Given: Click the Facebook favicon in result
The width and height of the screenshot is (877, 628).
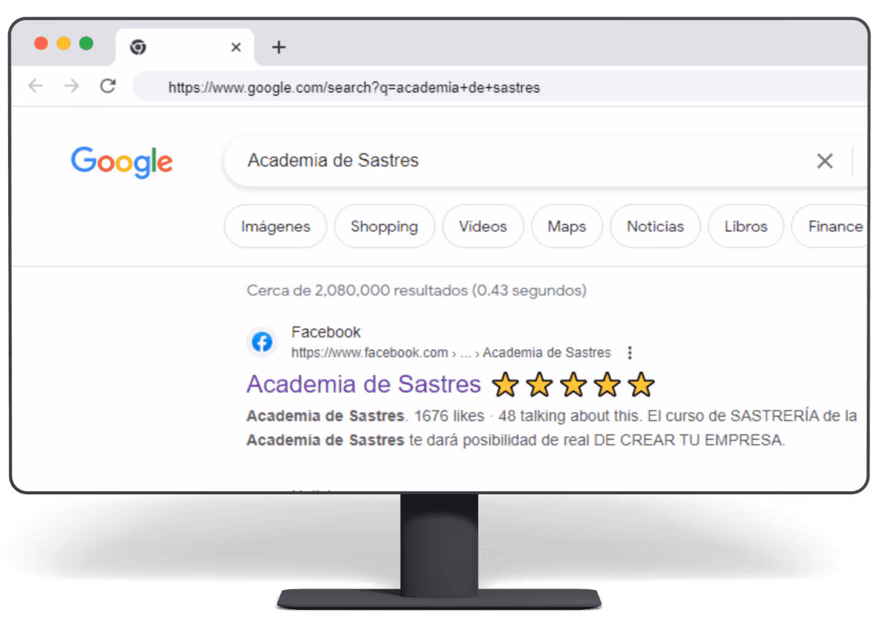Looking at the screenshot, I should coord(262,342).
